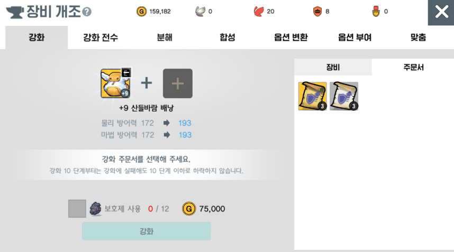Select the golden enhancement scroll
Screen dimensions: 454x252
(312, 96)
